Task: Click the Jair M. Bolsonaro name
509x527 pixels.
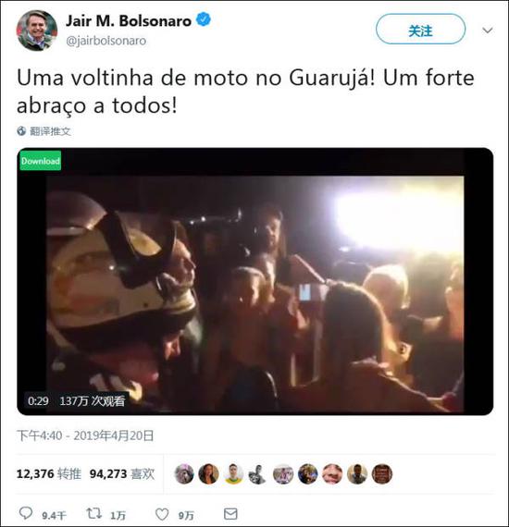Action: [x=129, y=21]
